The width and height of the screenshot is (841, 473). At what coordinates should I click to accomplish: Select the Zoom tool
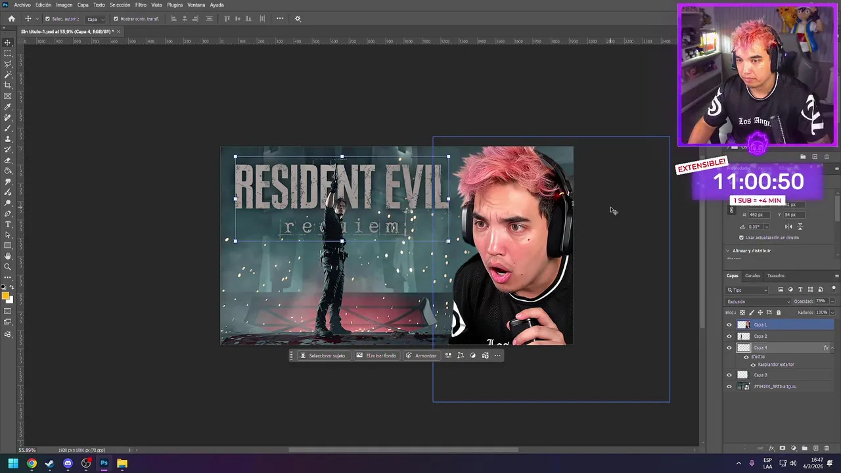[8, 267]
